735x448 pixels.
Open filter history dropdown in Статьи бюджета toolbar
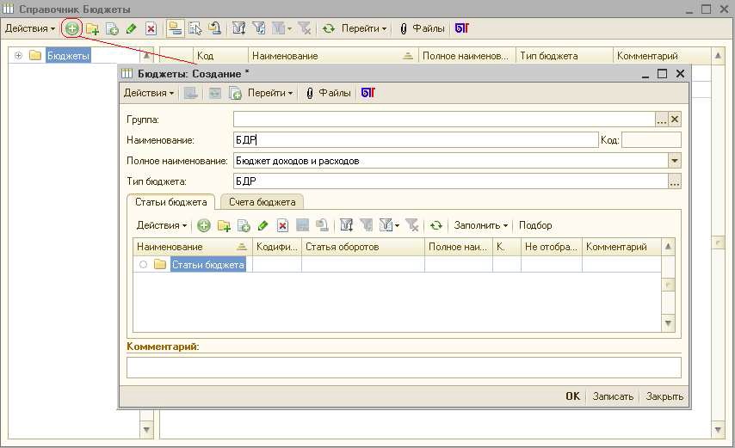(x=390, y=225)
